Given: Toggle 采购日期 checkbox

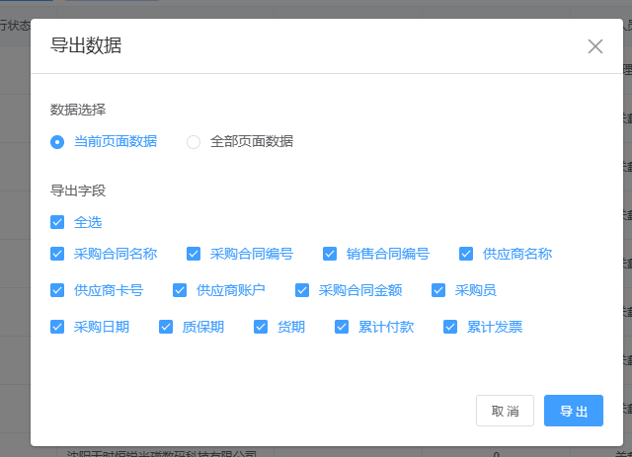Looking at the screenshot, I should 58,327.
